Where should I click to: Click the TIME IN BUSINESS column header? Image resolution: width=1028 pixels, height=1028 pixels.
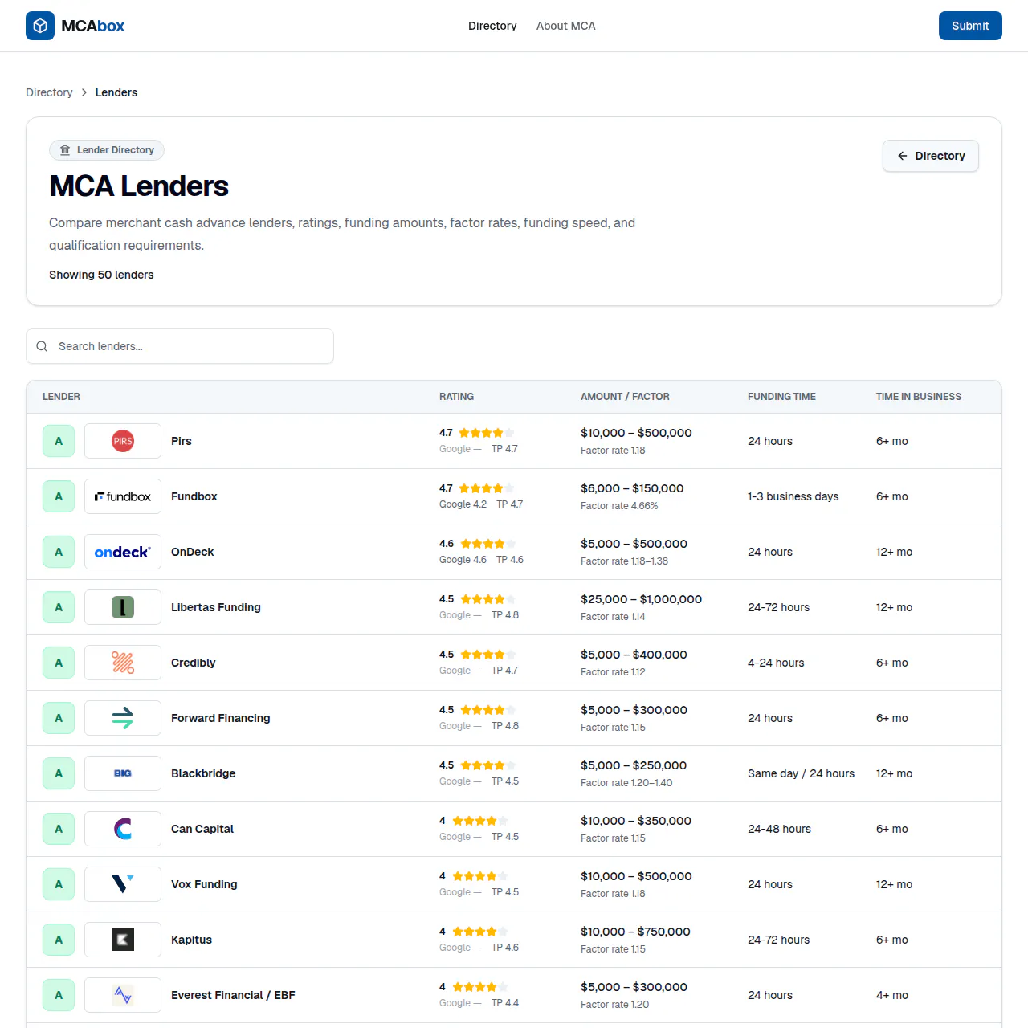919,397
